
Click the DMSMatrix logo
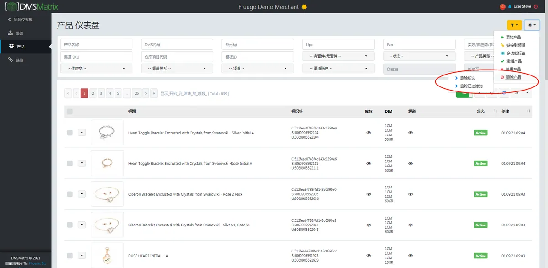32,7
